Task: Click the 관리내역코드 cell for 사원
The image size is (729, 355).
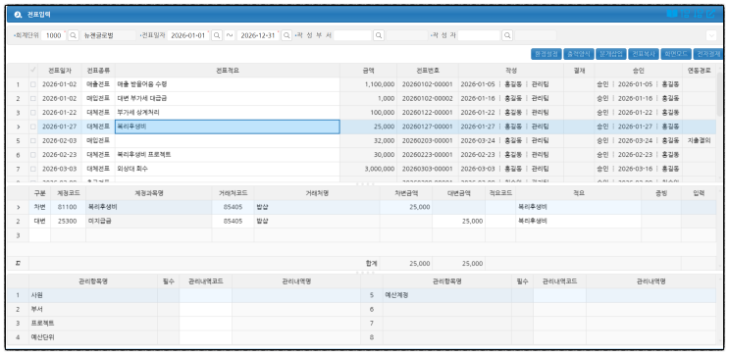Action: pos(205,295)
